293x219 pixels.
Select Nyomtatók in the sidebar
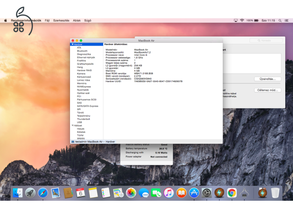pos(83,90)
